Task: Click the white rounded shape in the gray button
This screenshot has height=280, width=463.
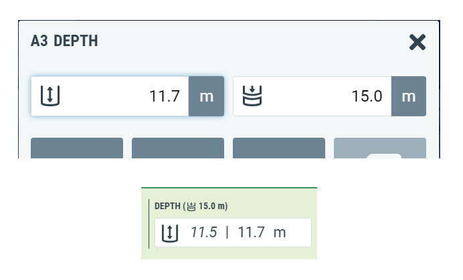Action: [x=383, y=156]
